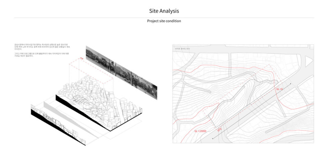
Task: Select the white triangular block on the map
Action: pos(308,61)
